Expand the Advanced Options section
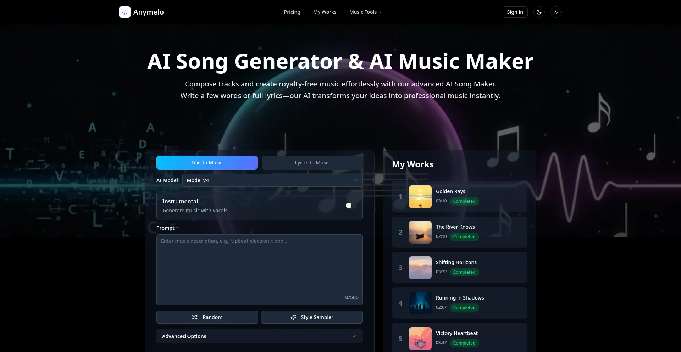The height and width of the screenshot is (352, 681). [259, 336]
